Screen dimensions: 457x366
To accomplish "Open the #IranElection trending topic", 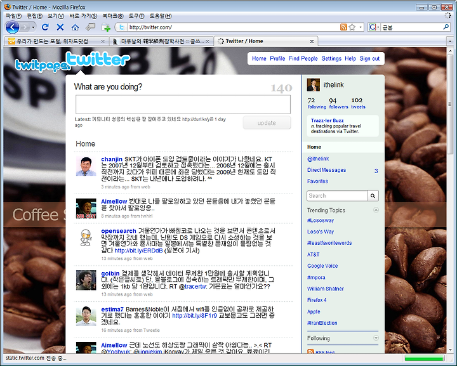I will click(x=322, y=323).
